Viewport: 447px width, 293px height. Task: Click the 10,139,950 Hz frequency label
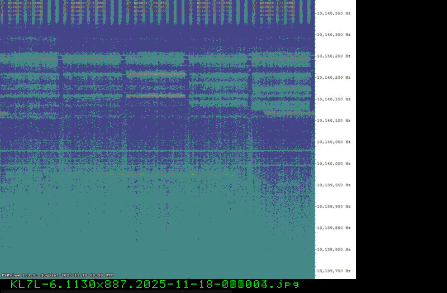(334, 185)
